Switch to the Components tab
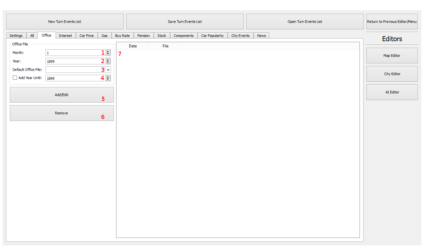 184,36
